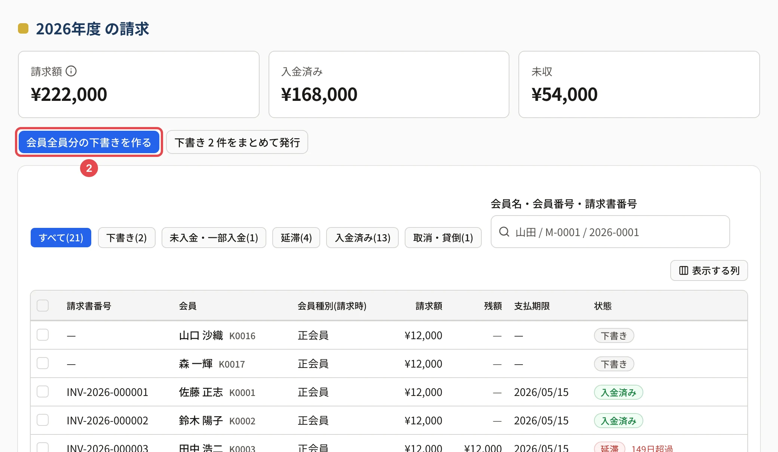Click 入金済み badge on INV-2026-000002 row

pos(618,421)
